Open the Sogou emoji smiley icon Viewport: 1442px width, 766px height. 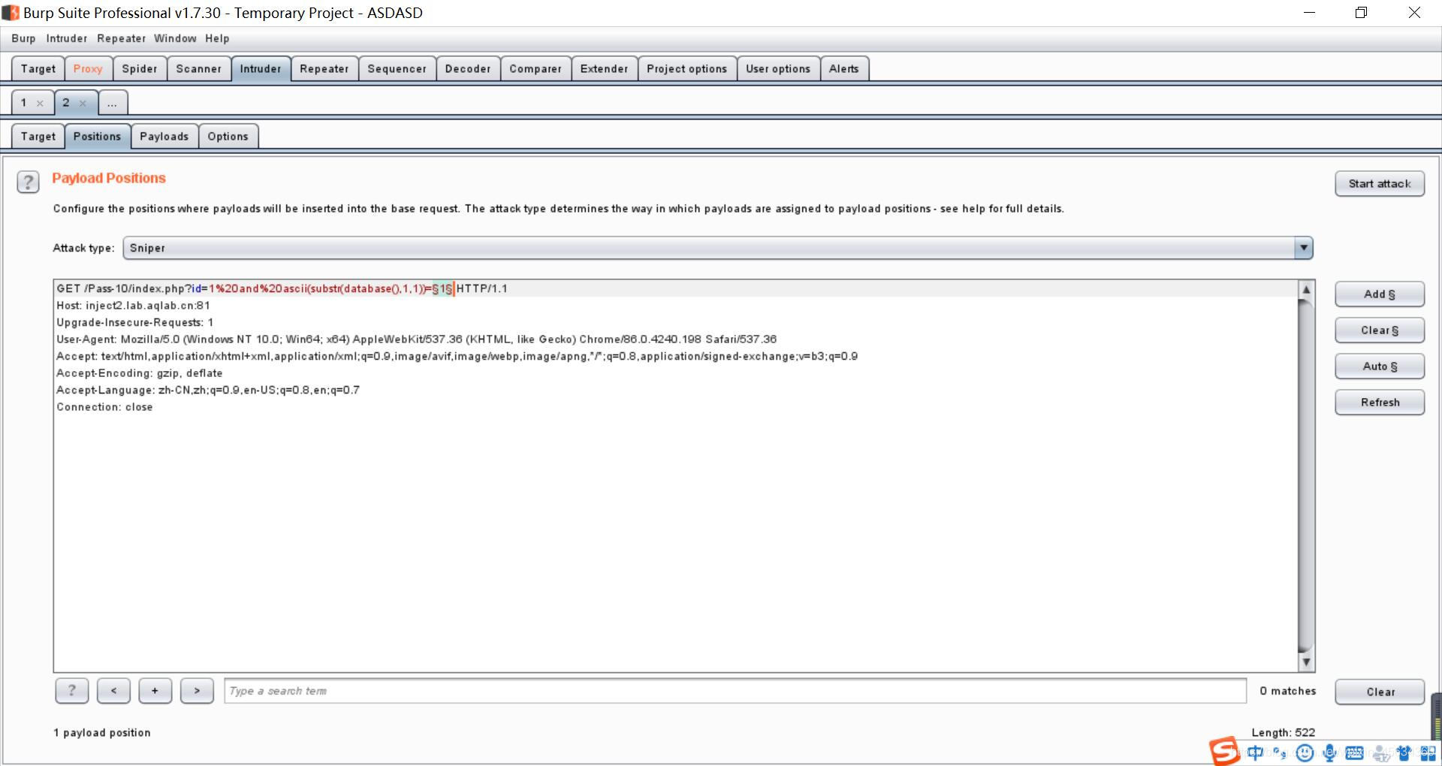(x=1305, y=752)
